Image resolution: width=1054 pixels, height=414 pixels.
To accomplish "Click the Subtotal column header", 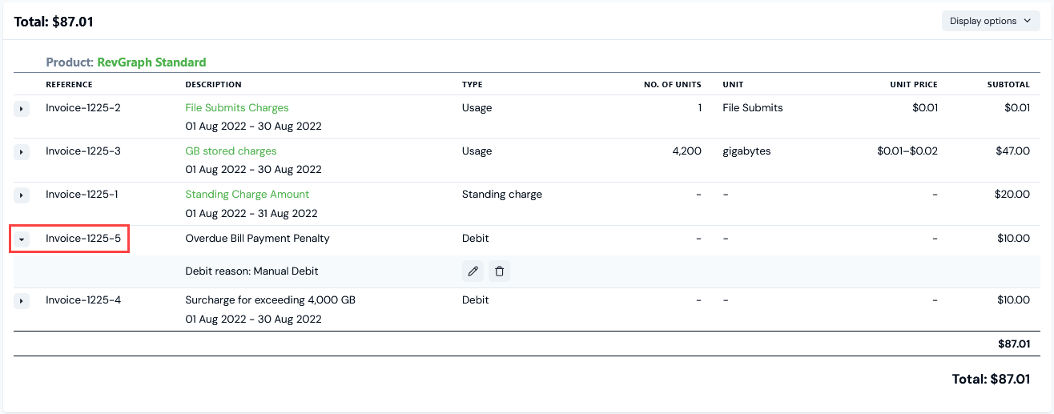I will [1008, 85].
